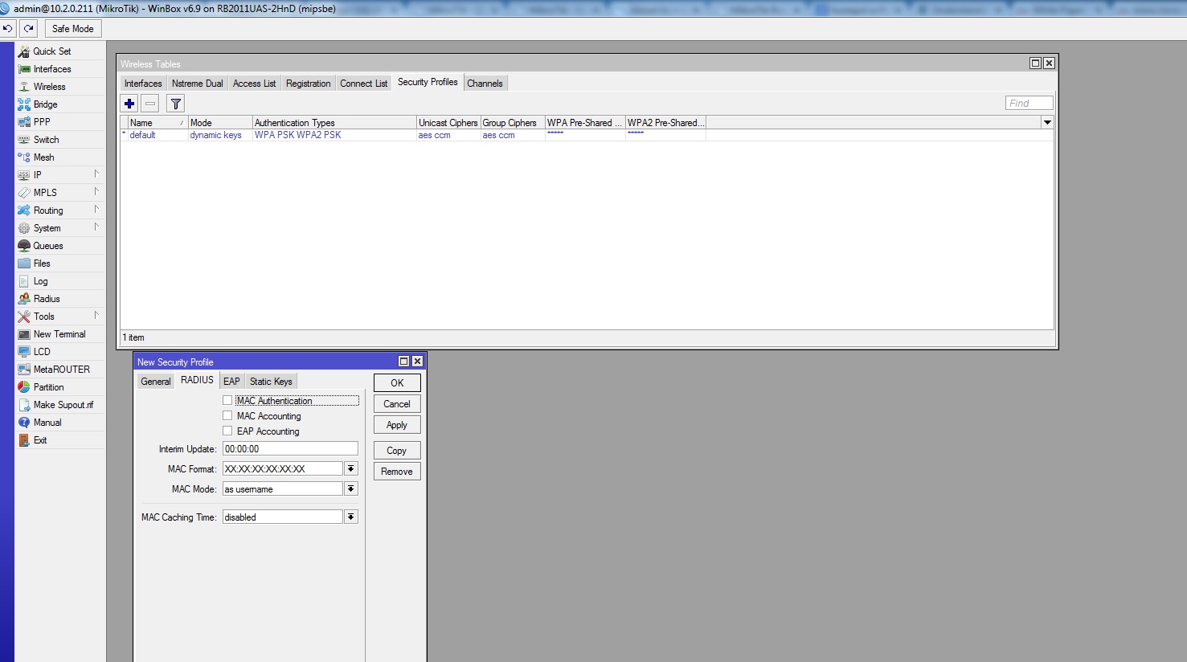Open the column selector dropdown in Wireless Tables

(1047, 122)
